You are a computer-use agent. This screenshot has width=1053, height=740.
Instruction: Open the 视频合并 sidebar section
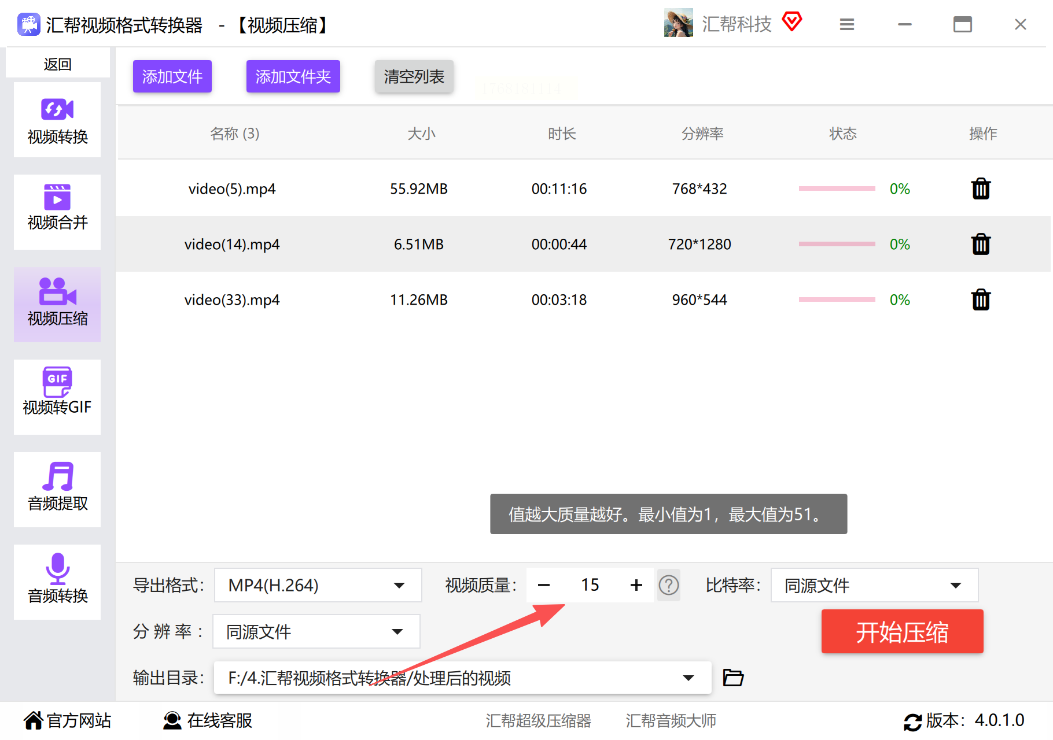57,212
